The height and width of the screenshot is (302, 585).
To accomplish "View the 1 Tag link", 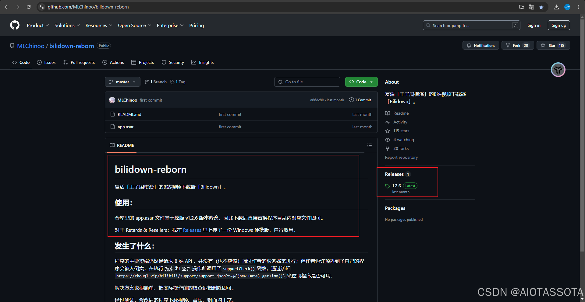I will 178,82.
